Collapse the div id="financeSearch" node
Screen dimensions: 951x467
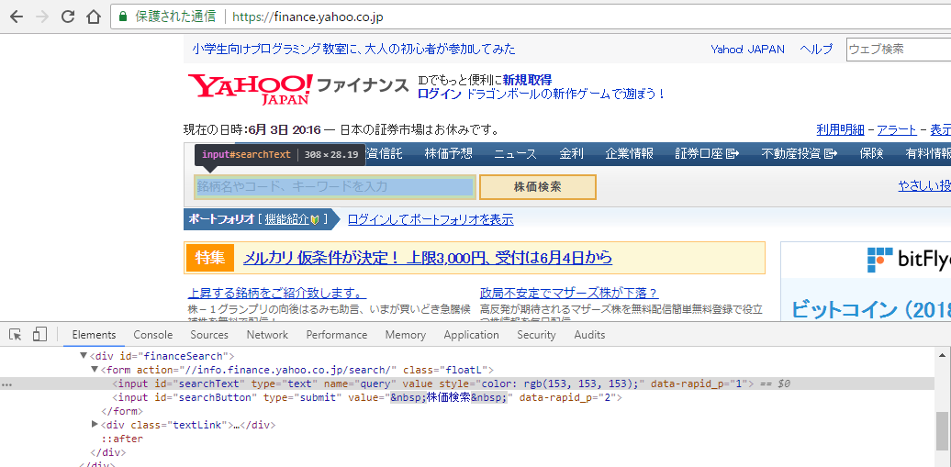point(84,355)
